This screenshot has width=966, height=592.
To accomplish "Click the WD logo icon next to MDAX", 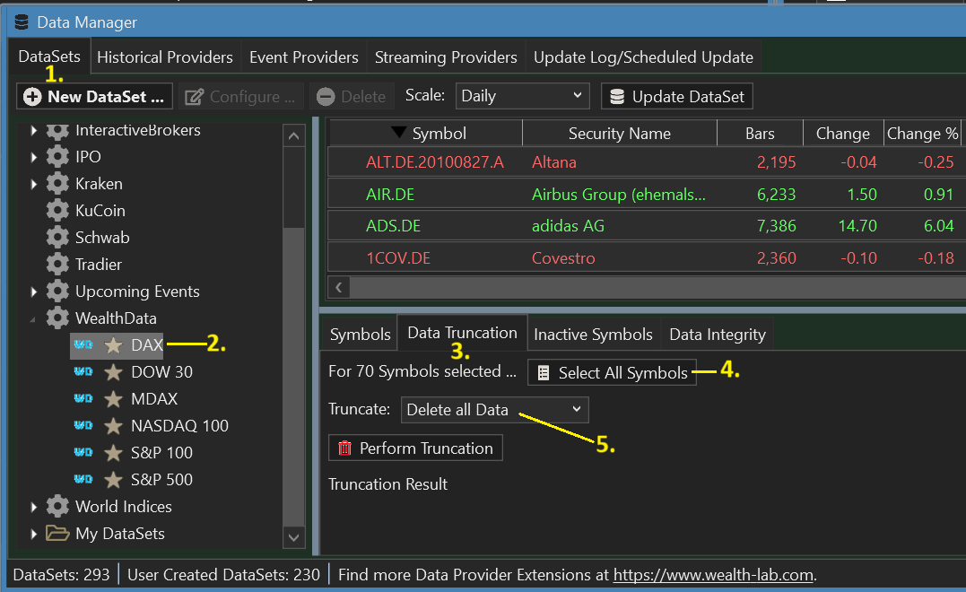I will [83, 399].
